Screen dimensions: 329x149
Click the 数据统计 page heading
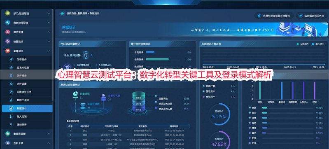(x=69, y=28)
